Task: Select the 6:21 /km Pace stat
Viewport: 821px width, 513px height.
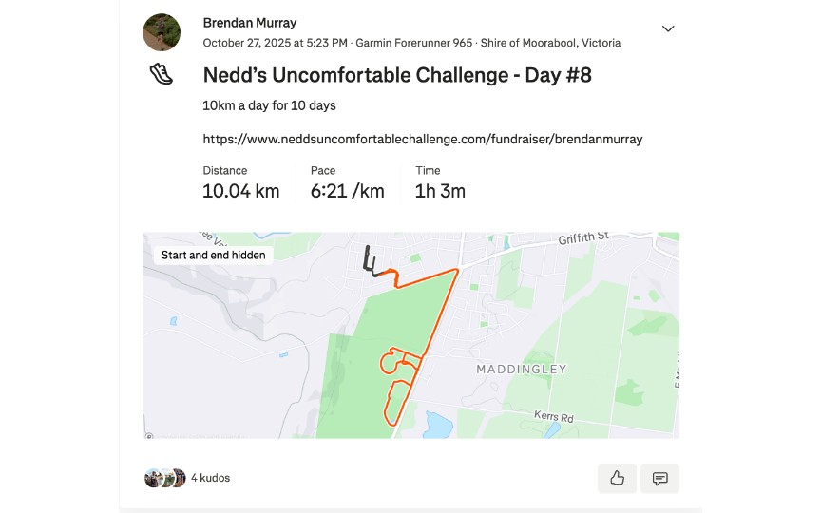Action: 347,191
